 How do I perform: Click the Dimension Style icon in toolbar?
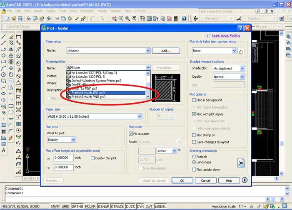click(x=239, y=18)
